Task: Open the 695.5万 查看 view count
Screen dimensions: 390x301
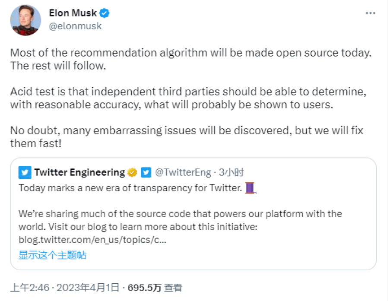Action: pyautogui.click(x=154, y=288)
